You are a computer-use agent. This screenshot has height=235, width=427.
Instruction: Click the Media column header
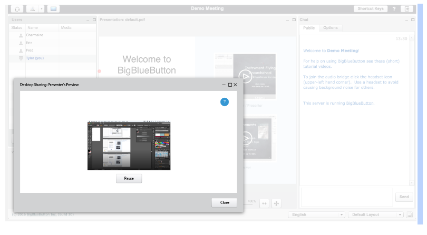point(77,28)
